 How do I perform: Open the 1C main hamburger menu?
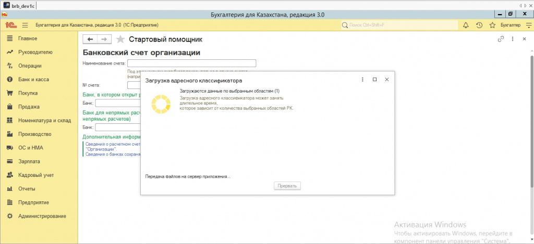point(25,25)
